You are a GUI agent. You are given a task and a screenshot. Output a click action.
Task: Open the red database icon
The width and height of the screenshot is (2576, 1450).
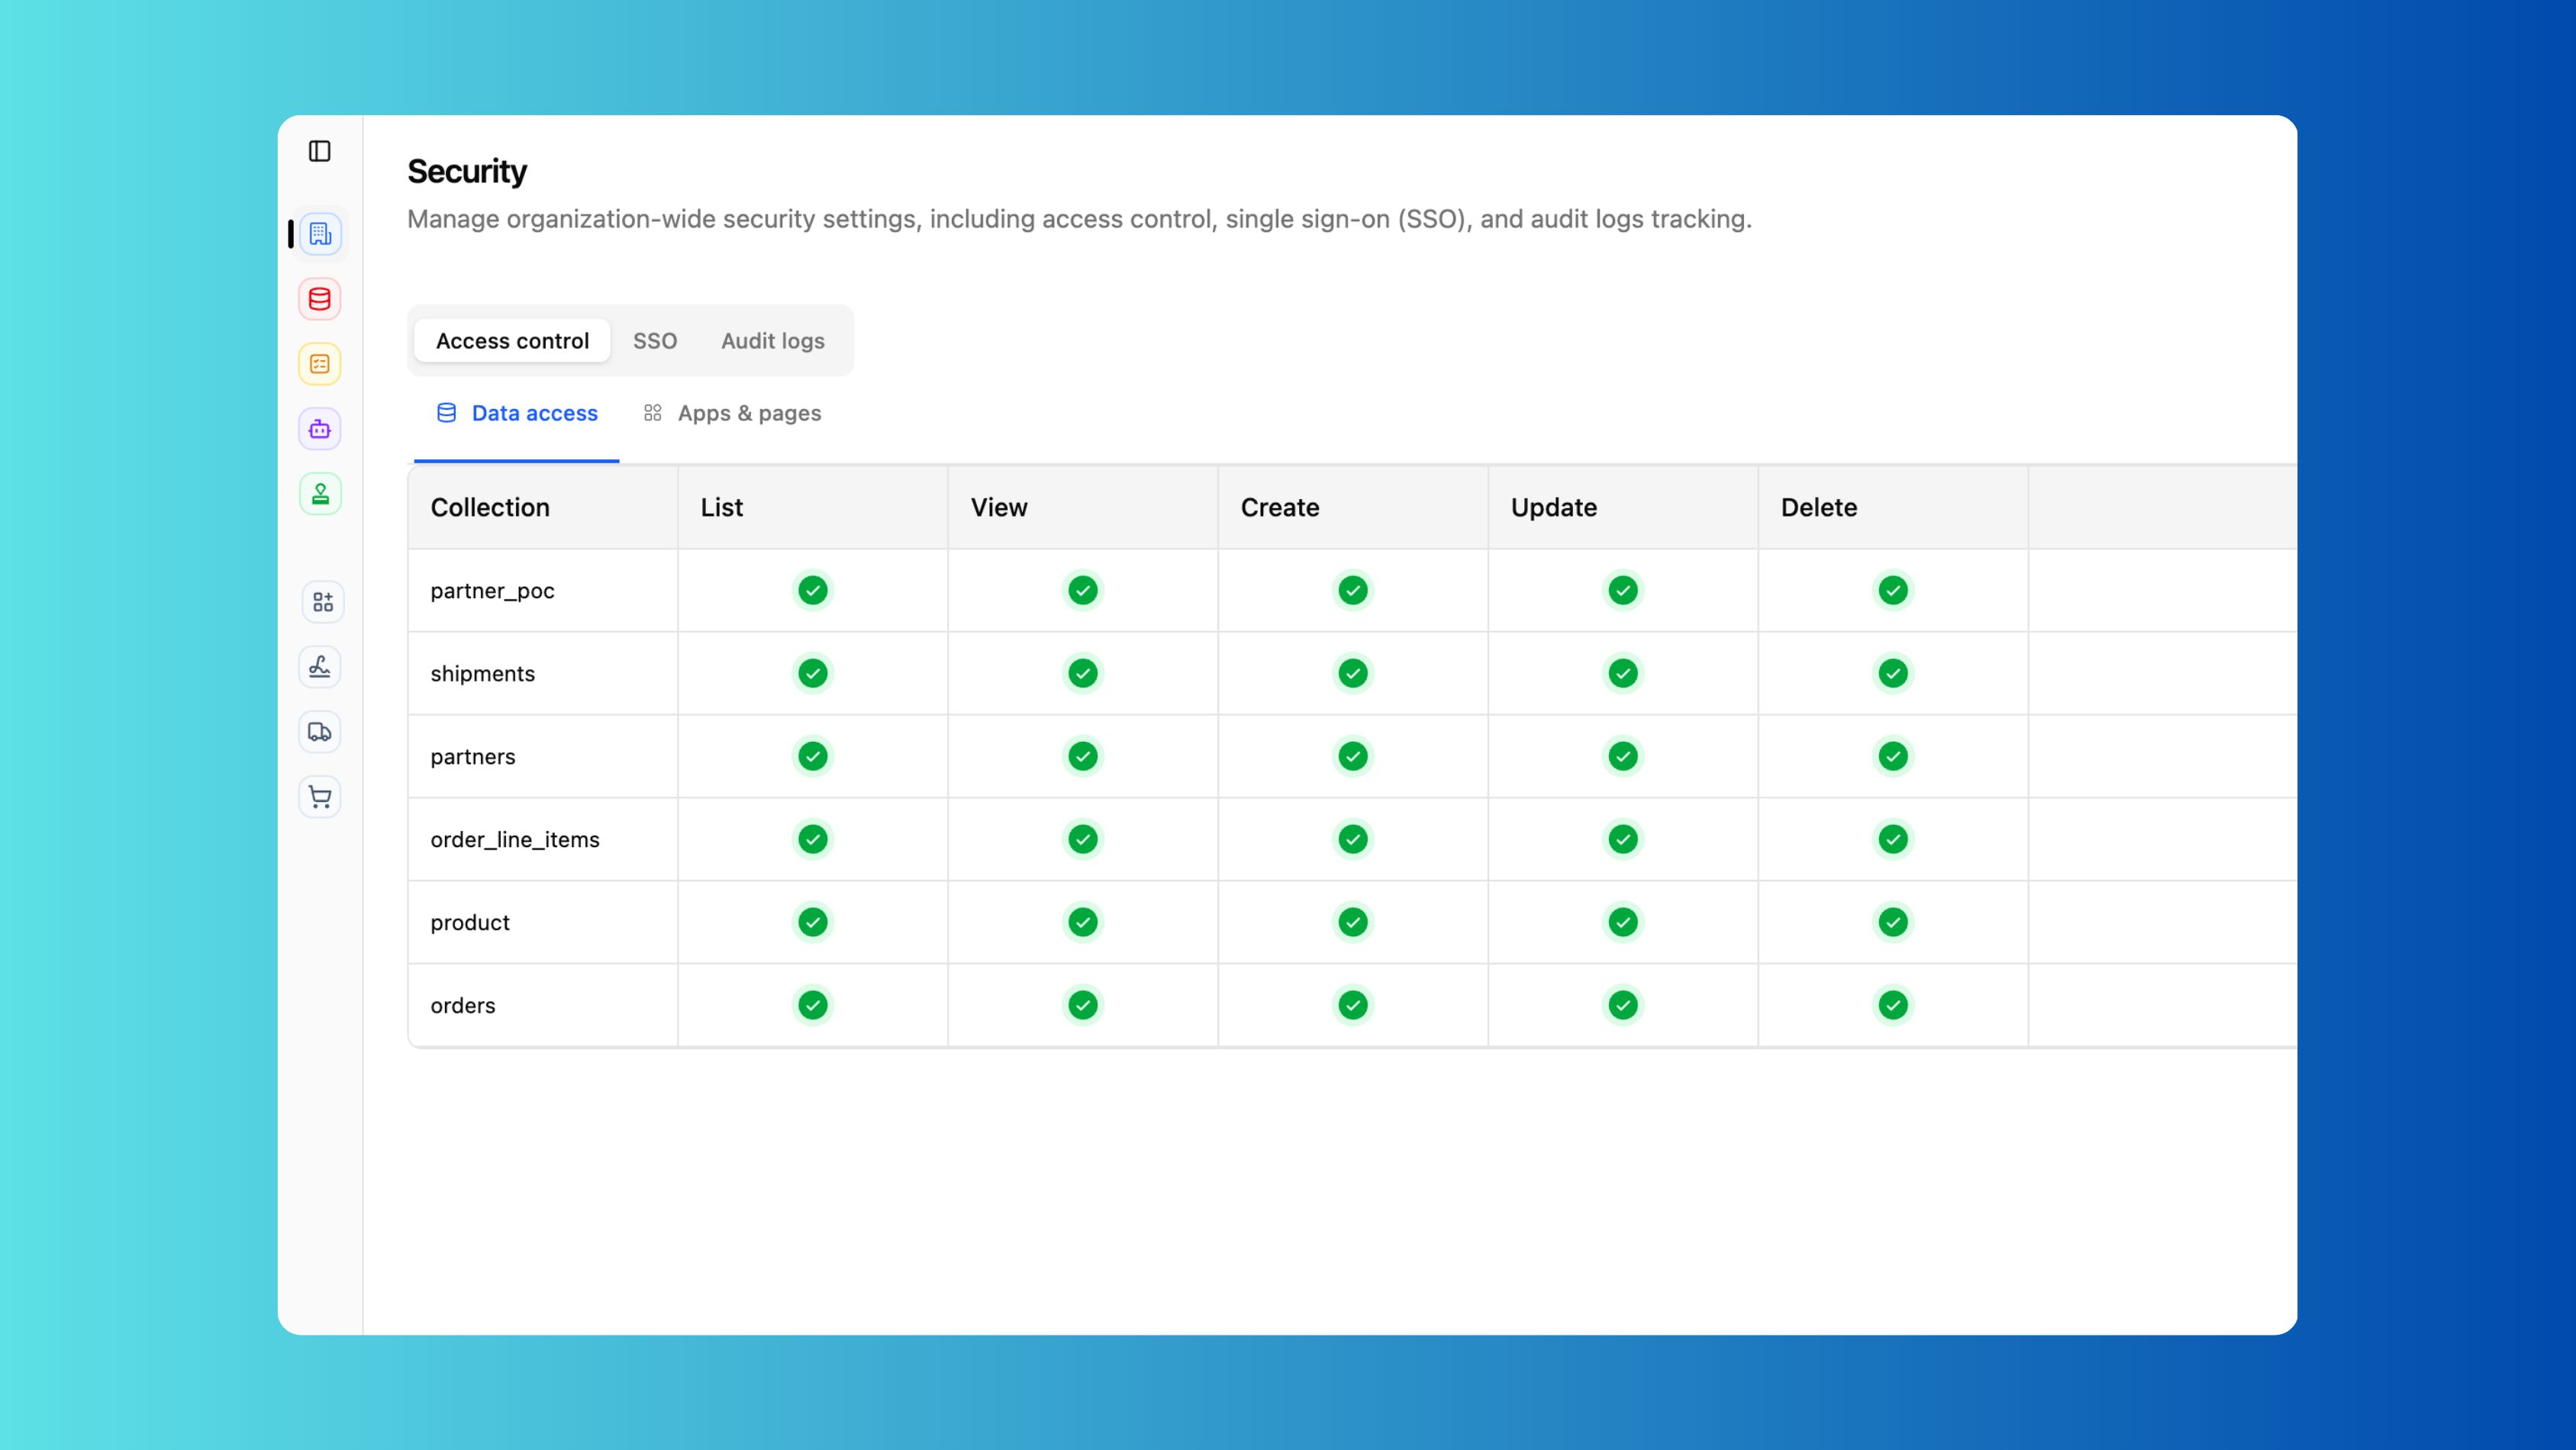320,299
